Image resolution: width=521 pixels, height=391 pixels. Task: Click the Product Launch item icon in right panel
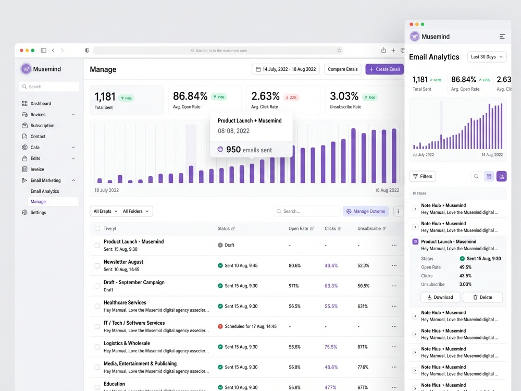[415, 241]
